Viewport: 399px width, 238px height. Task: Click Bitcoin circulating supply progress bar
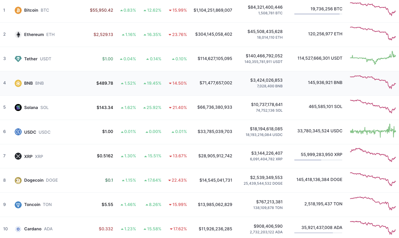318,14
